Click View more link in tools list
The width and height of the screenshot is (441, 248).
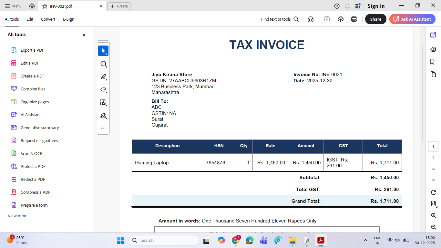pos(17,216)
